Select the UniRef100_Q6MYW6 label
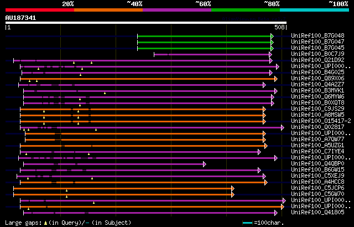The width and height of the screenshot is (354, 227). click(x=317, y=97)
